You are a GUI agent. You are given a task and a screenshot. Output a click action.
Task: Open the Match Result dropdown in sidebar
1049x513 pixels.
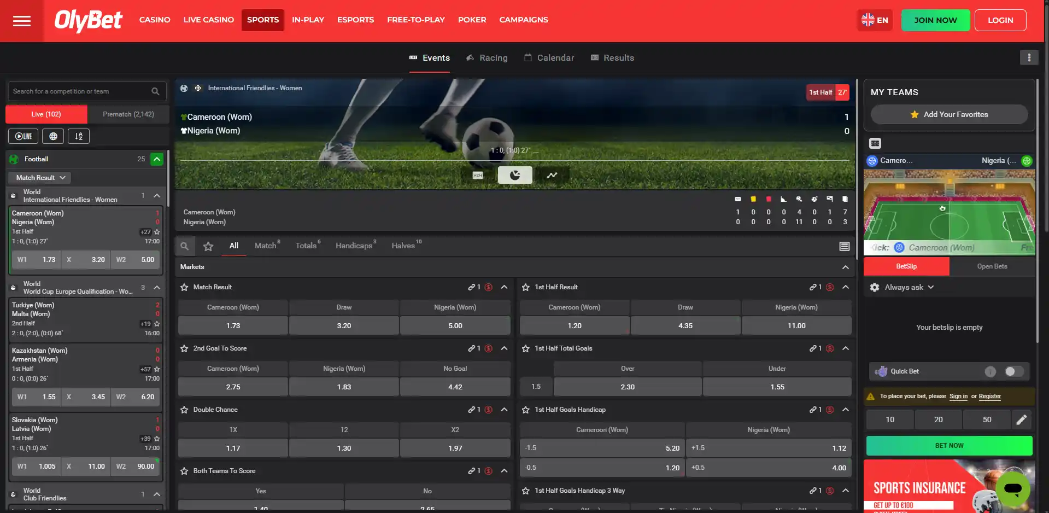40,178
